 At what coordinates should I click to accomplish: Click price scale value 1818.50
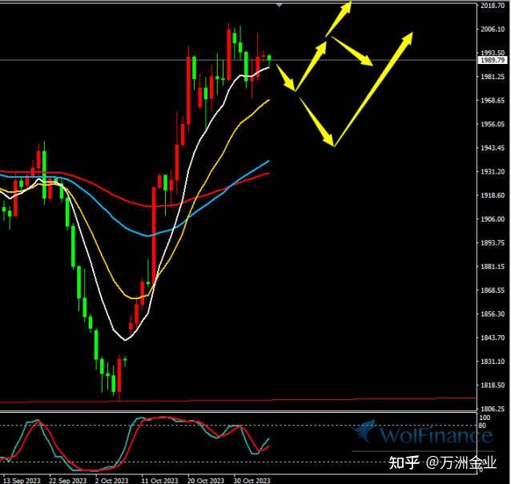[x=493, y=386]
